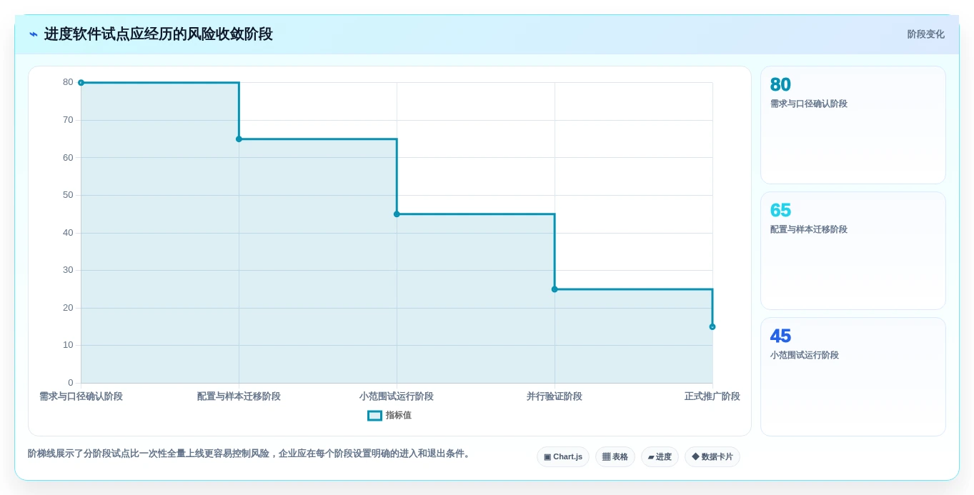Click the card value 65
Viewport: 974px width, 495px height.
[780, 211]
